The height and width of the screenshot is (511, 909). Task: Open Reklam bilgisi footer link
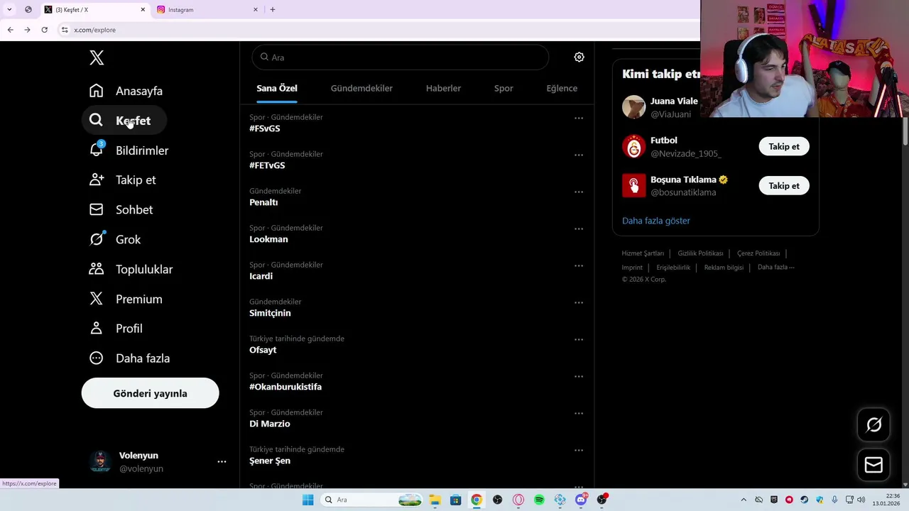pos(724,268)
